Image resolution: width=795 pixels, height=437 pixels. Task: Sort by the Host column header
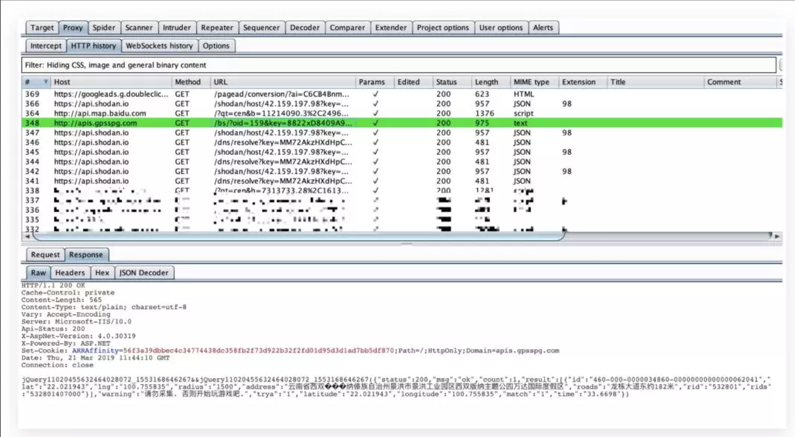(x=111, y=82)
